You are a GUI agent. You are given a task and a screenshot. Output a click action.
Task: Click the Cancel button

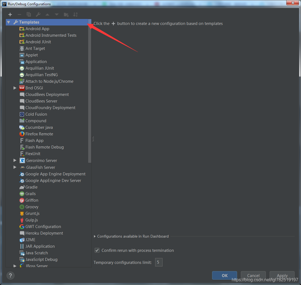coord(253,276)
